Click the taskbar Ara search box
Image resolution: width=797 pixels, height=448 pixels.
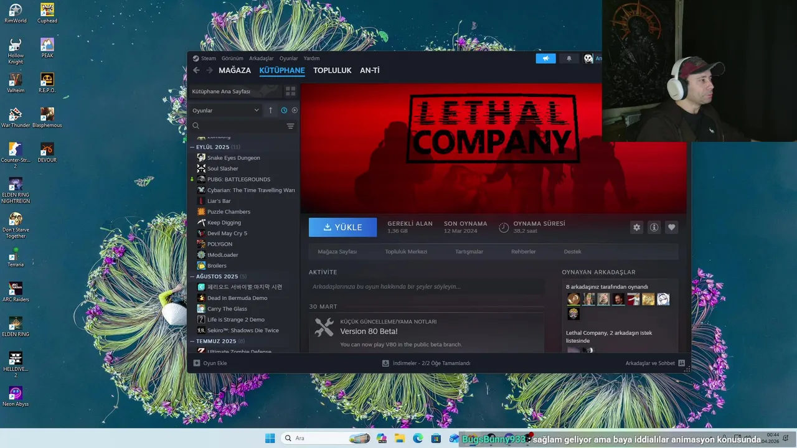click(327, 438)
